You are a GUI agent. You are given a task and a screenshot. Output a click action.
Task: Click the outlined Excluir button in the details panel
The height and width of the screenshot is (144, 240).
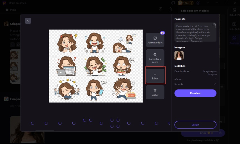tap(195, 124)
